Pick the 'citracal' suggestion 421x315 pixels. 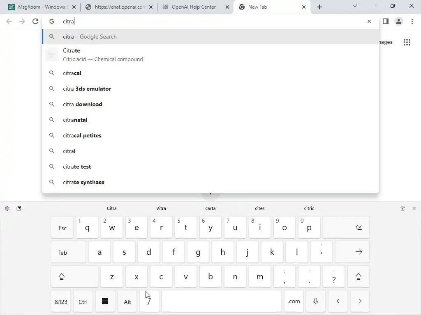(210, 73)
